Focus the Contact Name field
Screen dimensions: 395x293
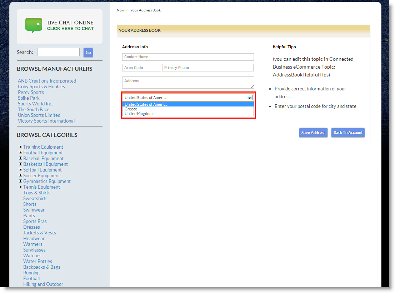tap(188, 57)
